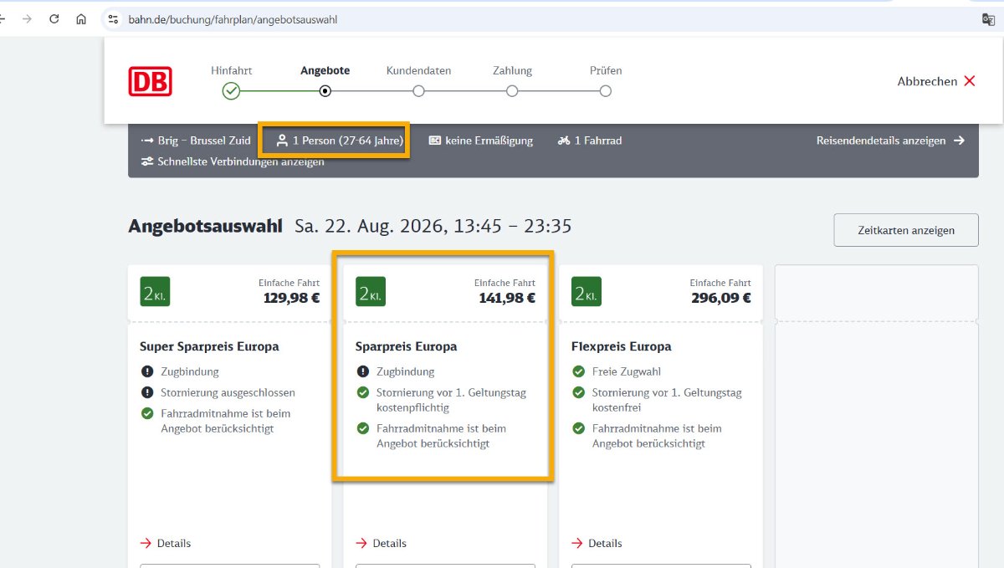Select the Flexpreis Europa 296,09 € price header
Image resolution: width=1004 pixels, height=568 pixels.
click(x=661, y=291)
